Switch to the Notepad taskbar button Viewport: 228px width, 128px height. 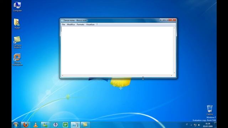click(75, 125)
